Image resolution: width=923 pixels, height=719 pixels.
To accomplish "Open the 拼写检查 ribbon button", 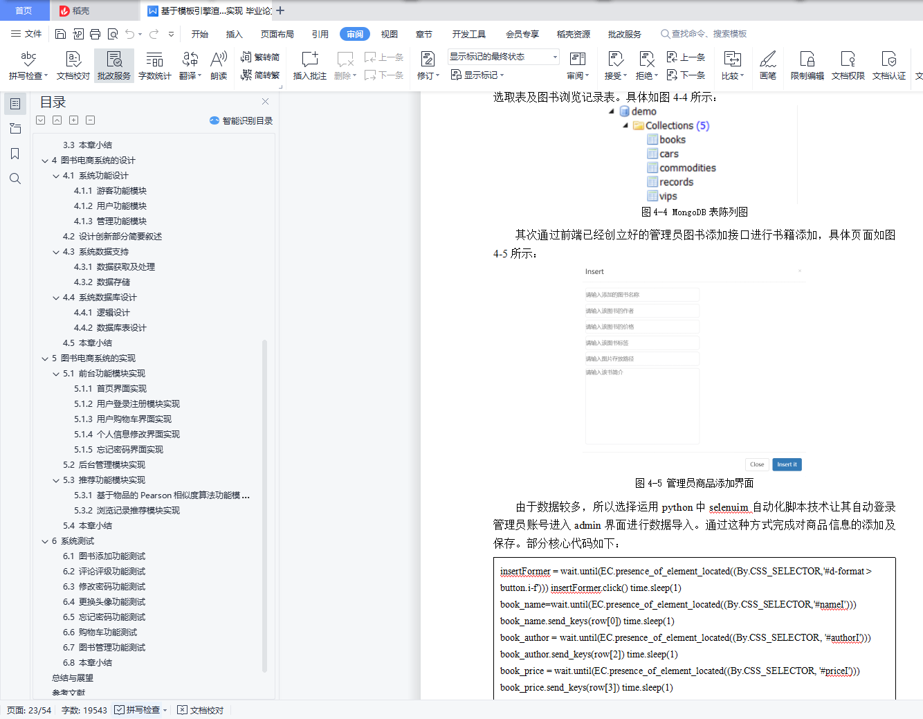I will [x=28, y=66].
